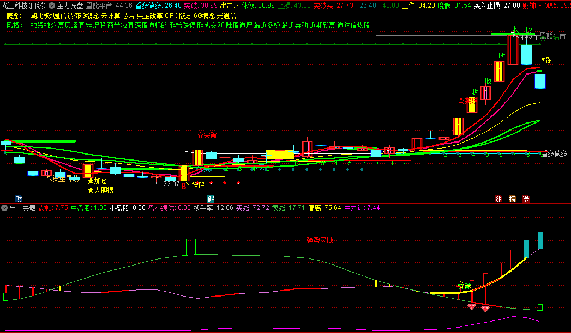This screenshot has width=571, height=333.
Task: Open the 深股通标的 style tag
Action: (x=151, y=25)
